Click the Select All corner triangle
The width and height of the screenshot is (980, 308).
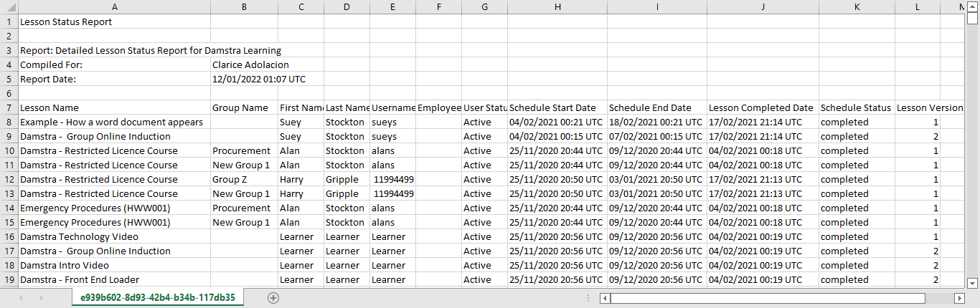9,6
